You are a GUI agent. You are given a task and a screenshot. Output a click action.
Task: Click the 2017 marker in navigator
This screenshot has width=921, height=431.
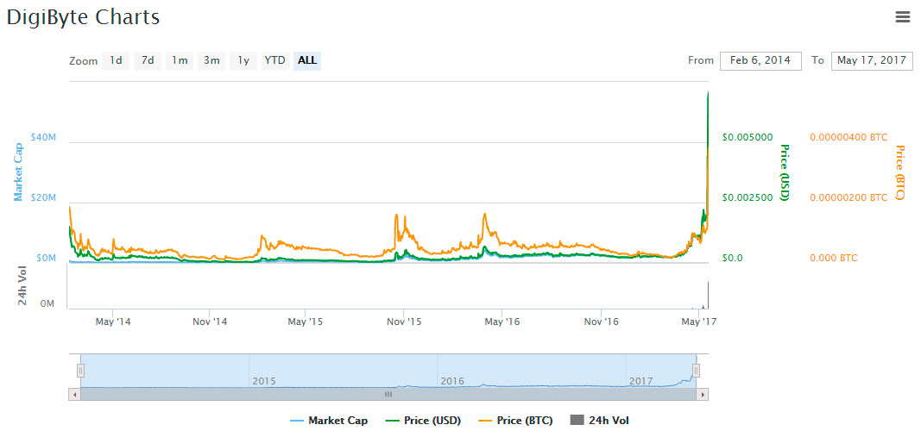640,381
